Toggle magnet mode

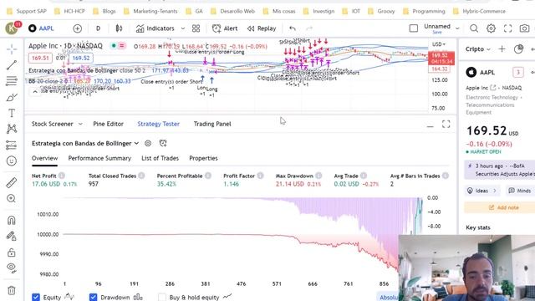(12, 220)
